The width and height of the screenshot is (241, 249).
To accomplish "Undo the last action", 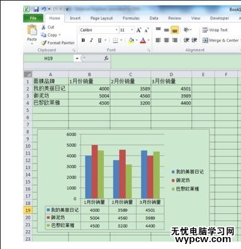I will [44, 9].
